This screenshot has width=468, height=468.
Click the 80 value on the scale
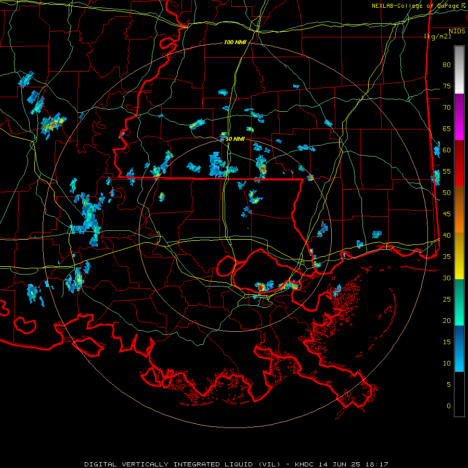pyautogui.click(x=447, y=65)
